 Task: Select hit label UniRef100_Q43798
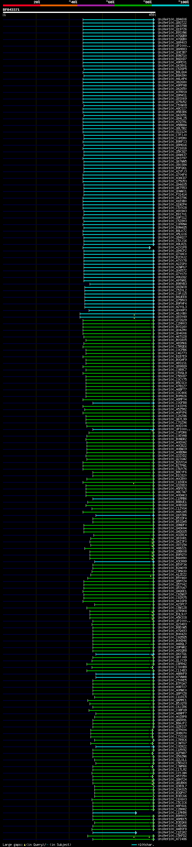click(172, 26)
